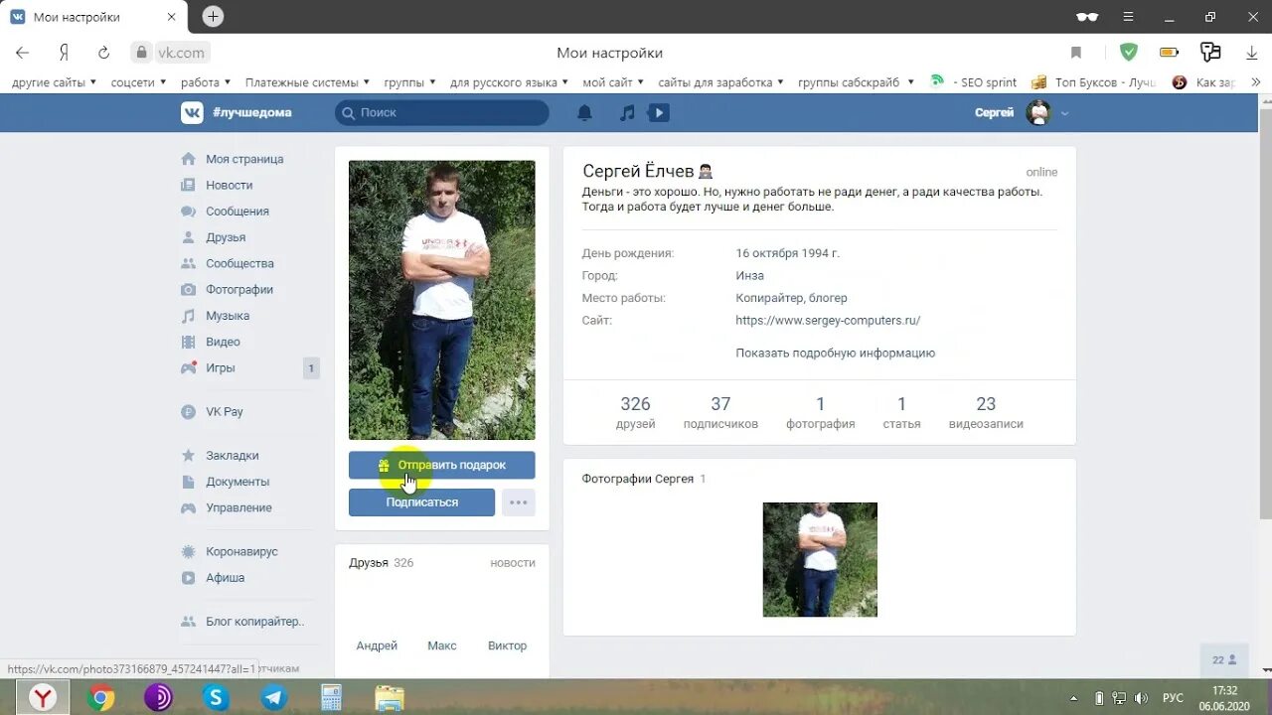1272x715 pixels.
Task: Open the 23 видеозаписи counter
Action: click(986, 412)
